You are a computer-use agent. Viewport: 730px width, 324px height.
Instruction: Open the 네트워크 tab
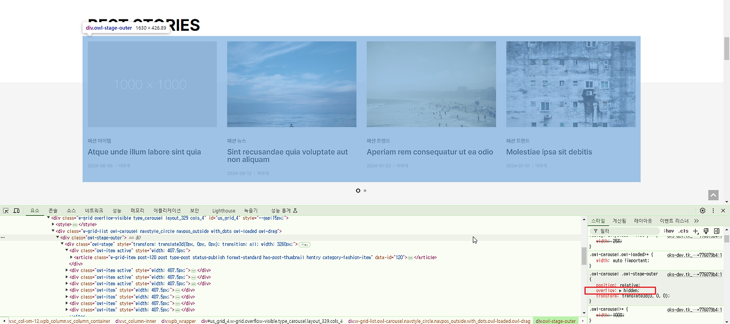click(94, 211)
